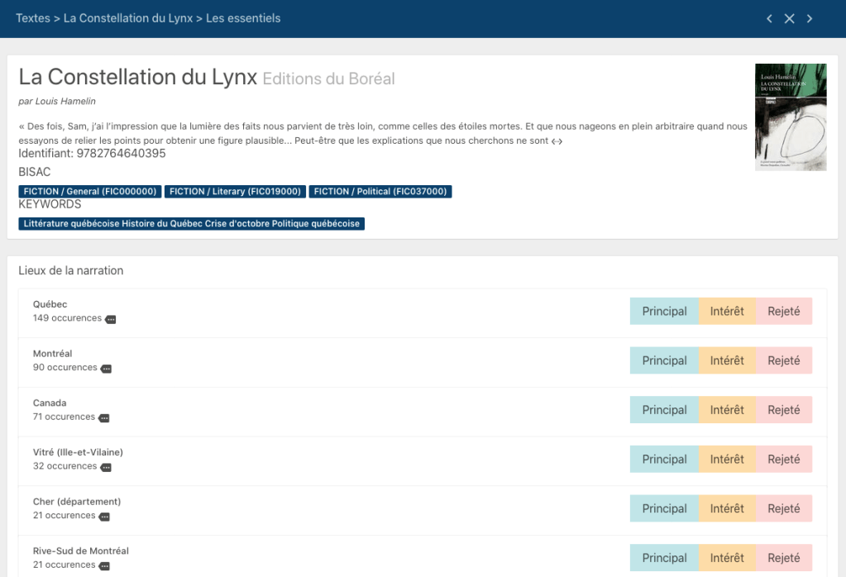This screenshot has height=577, width=846.
Task: Open occurrences tag icon for Rive-Sud de Montréal
Action: [x=103, y=566]
